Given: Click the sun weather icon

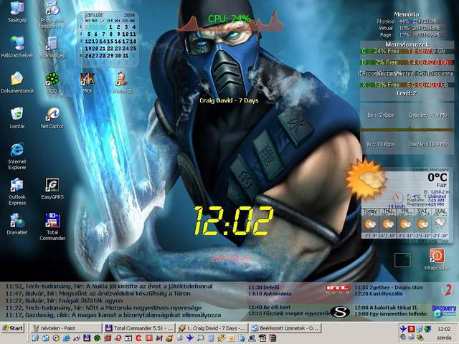Looking at the screenshot, I should coord(366,179).
